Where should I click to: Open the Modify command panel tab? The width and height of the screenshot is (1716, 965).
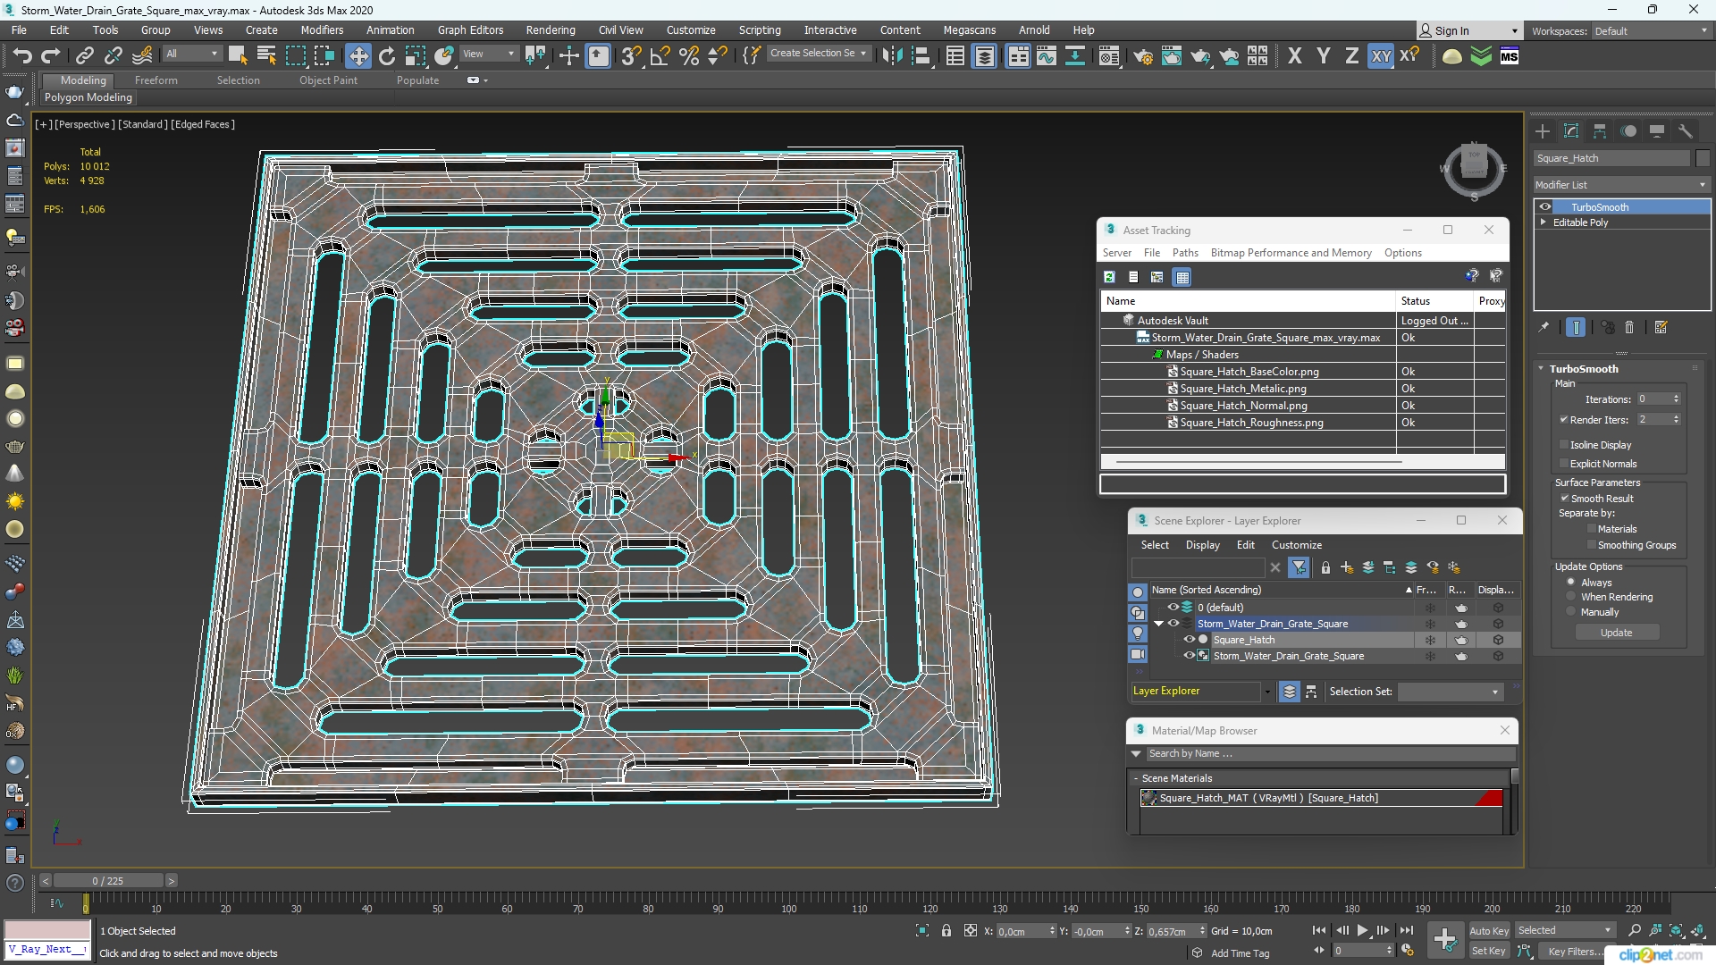tap(1571, 131)
